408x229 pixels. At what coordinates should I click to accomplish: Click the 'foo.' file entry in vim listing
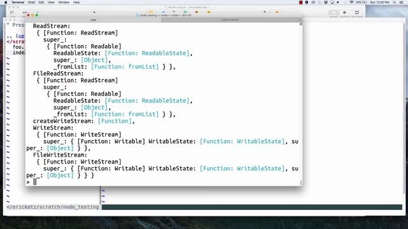[18, 47]
